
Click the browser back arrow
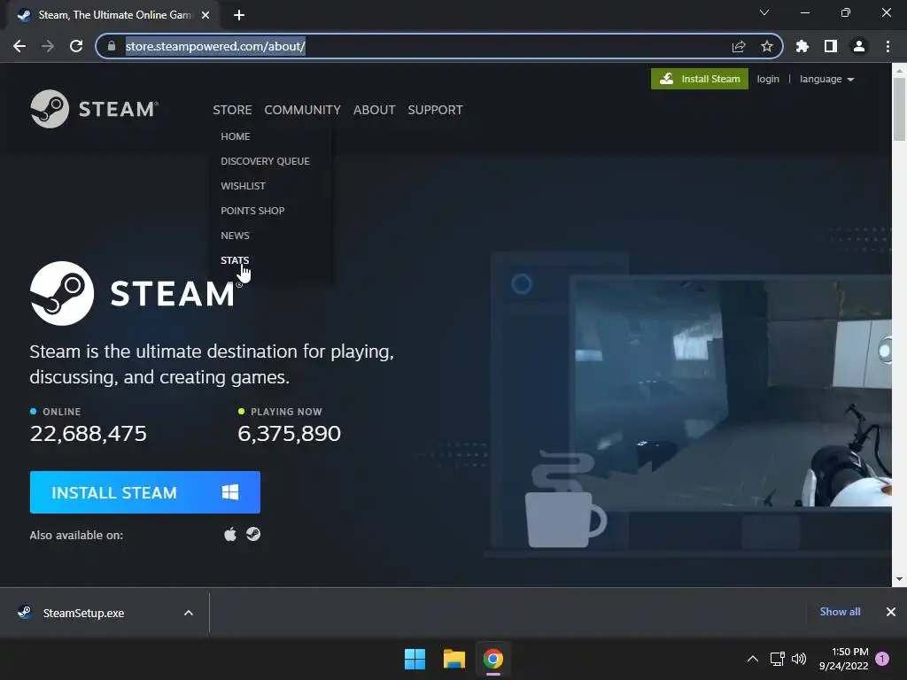pos(19,46)
